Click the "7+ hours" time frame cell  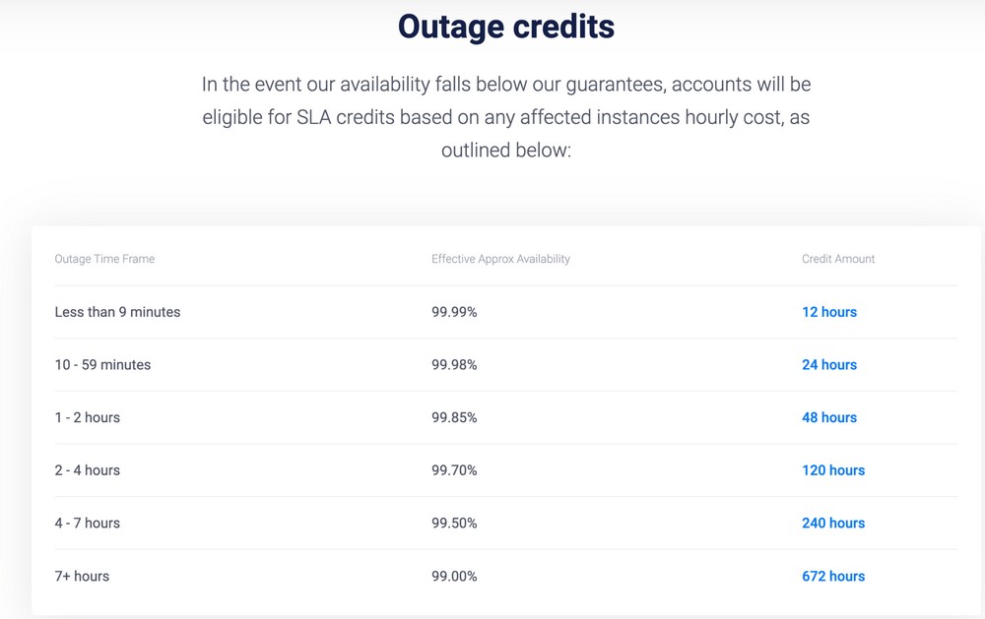(82, 577)
